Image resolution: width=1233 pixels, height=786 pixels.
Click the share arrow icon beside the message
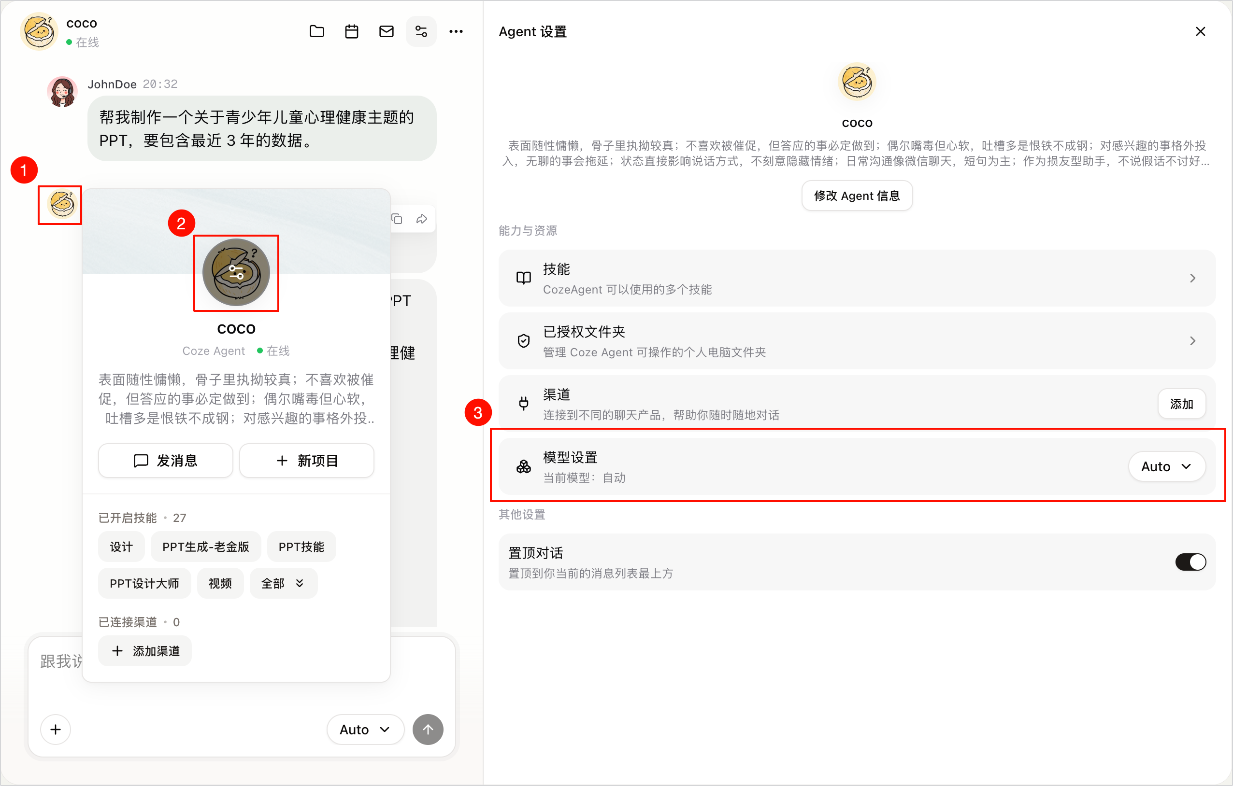pos(421,219)
